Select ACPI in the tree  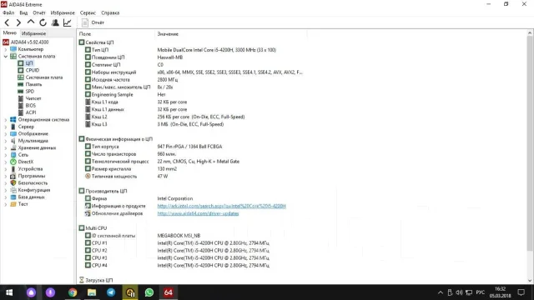click(x=31, y=112)
